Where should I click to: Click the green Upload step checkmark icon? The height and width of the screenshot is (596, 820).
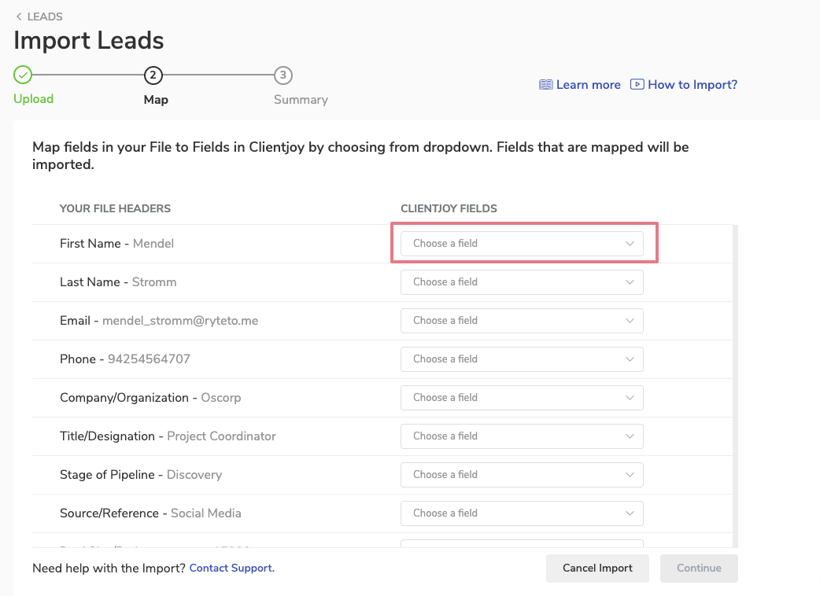[x=24, y=75]
